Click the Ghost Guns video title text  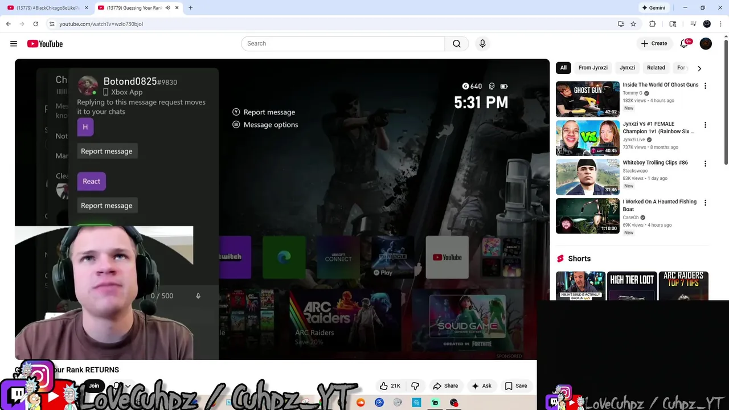660,85
